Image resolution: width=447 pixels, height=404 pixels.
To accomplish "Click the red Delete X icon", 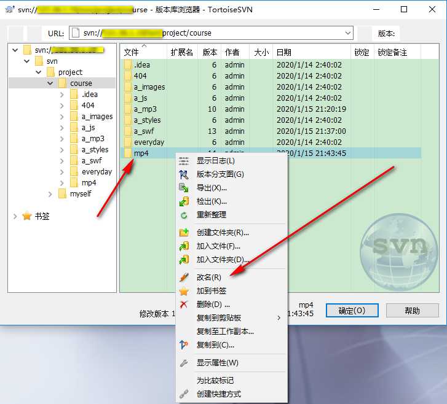I will point(184,305).
